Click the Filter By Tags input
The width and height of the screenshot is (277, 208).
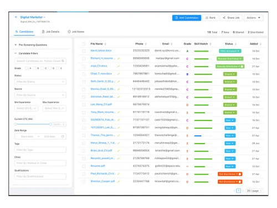pyautogui.click(x=40, y=150)
